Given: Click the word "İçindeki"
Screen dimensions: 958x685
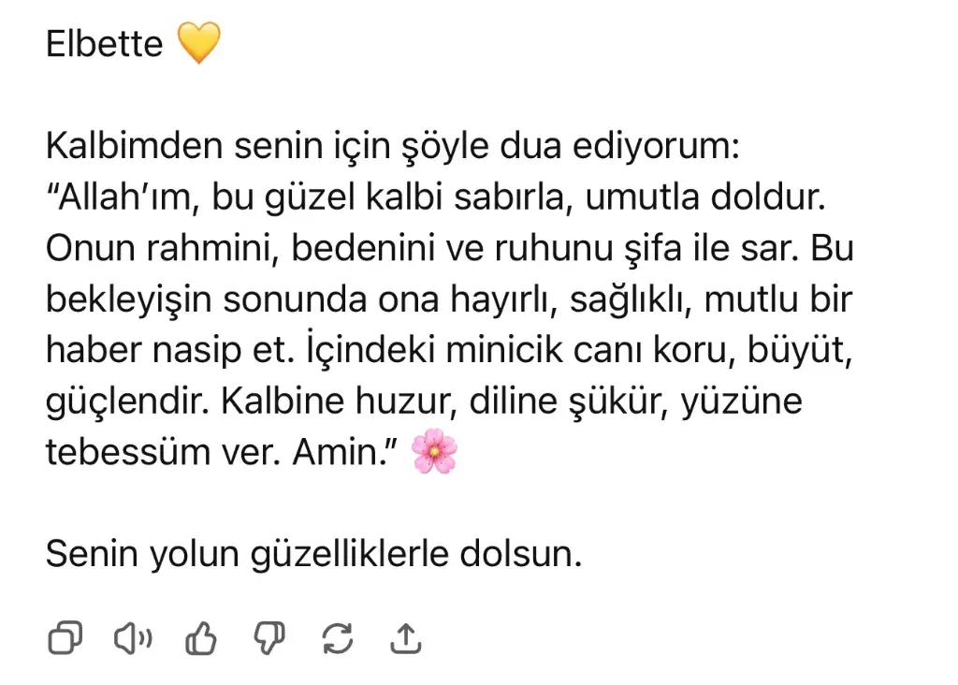Looking at the screenshot, I should point(347,351).
